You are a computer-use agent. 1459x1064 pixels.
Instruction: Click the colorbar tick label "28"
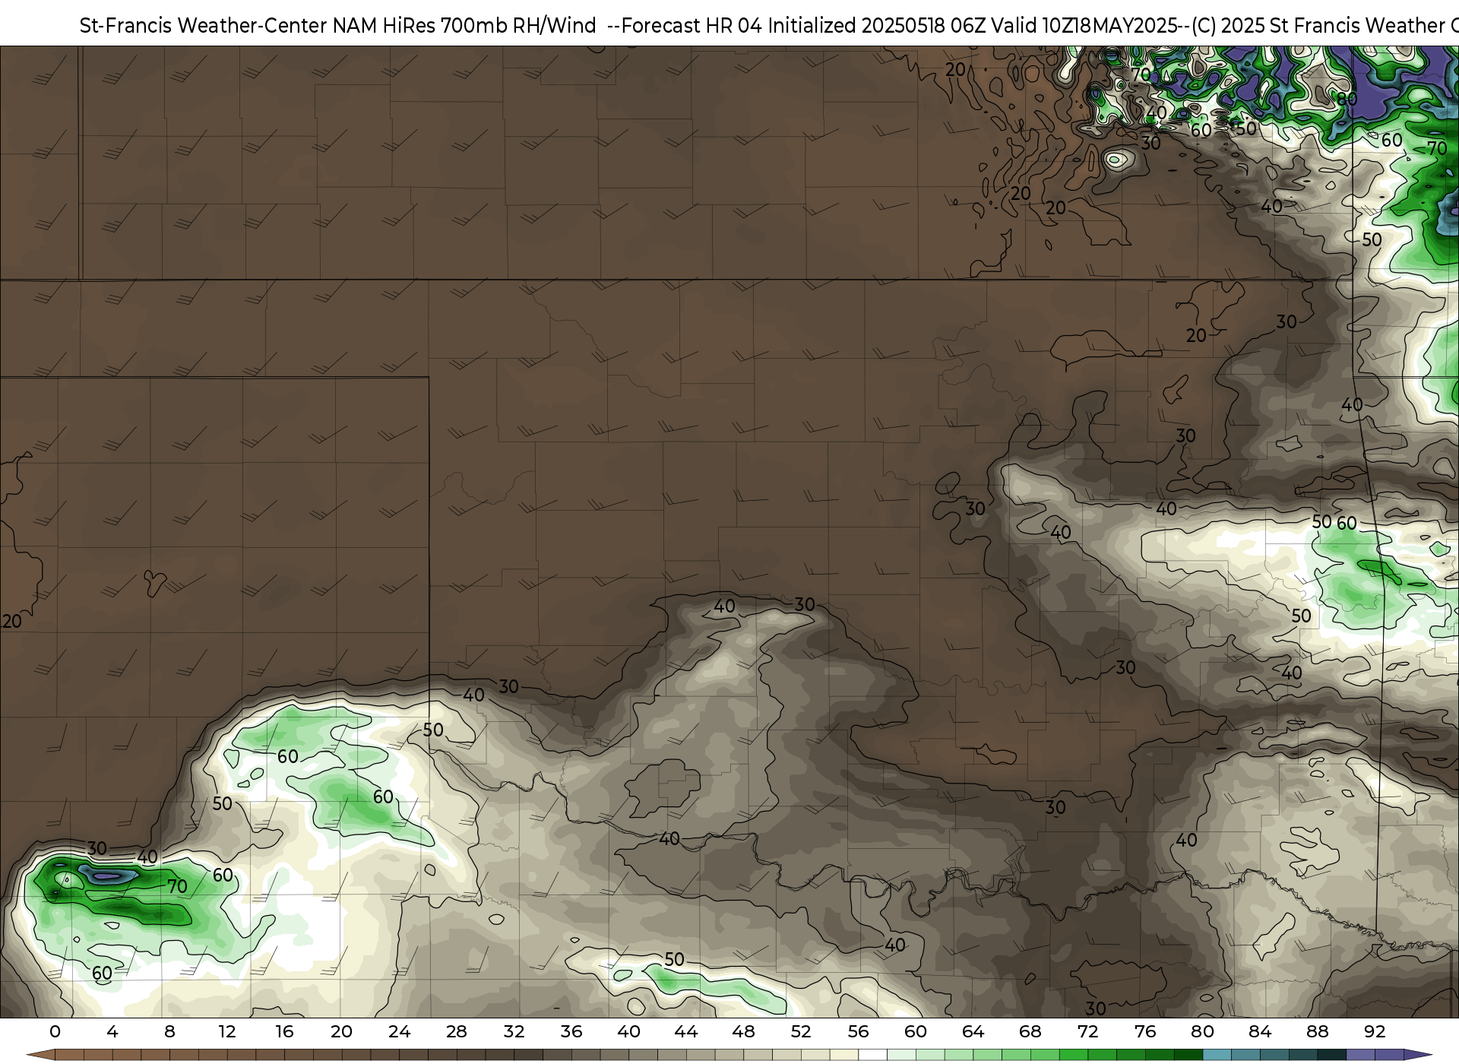[x=457, y=1031]
